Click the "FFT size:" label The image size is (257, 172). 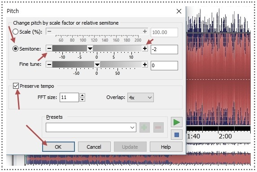click(x=47, y=97)
